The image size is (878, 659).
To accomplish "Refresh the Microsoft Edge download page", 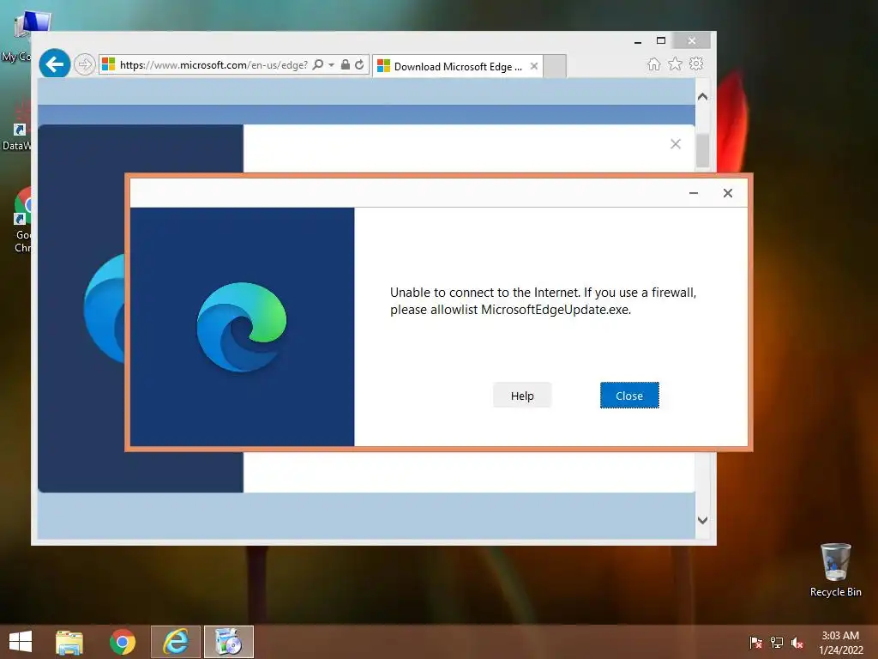I will tap(359, 64).
